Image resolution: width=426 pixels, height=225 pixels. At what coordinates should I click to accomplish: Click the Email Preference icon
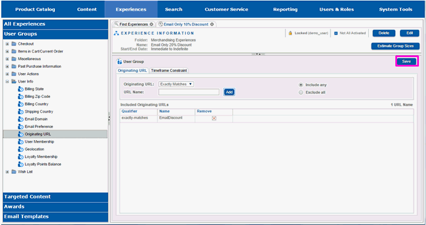coord(21,127)
